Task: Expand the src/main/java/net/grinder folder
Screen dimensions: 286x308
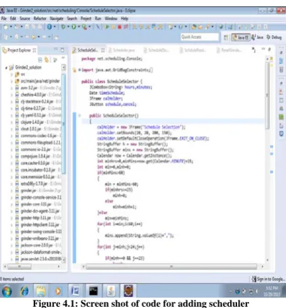Action: [x=11, y=82]
